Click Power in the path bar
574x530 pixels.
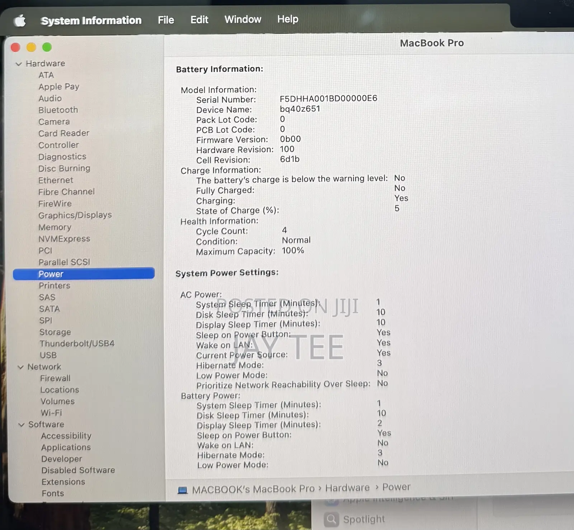(396, 487)
